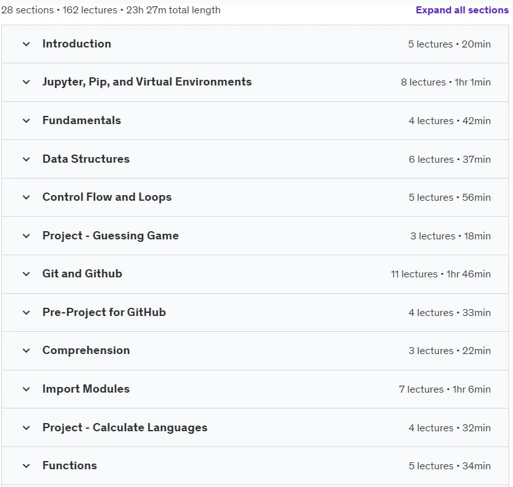Click the Functions section title
Screen dimensions: 513x487
point(70,465)
